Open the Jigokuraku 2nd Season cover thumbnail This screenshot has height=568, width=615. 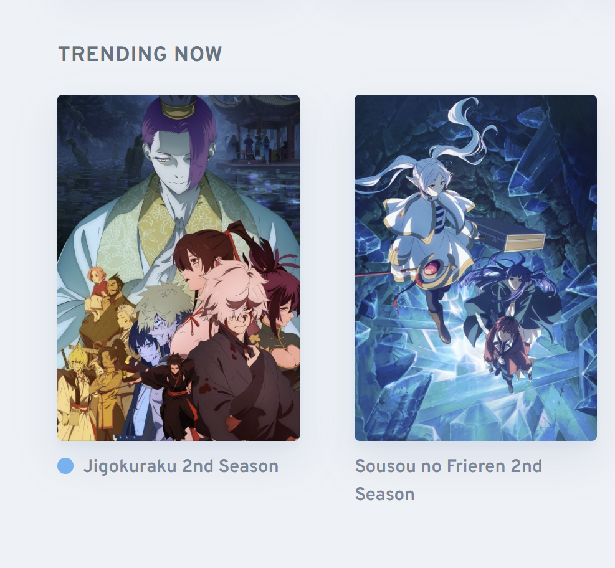coord(178,268)
